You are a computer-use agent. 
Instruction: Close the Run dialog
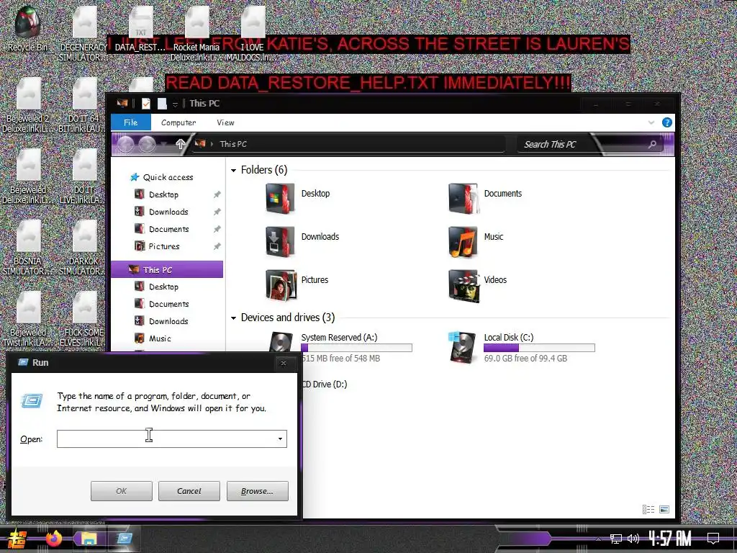point(284,363)
